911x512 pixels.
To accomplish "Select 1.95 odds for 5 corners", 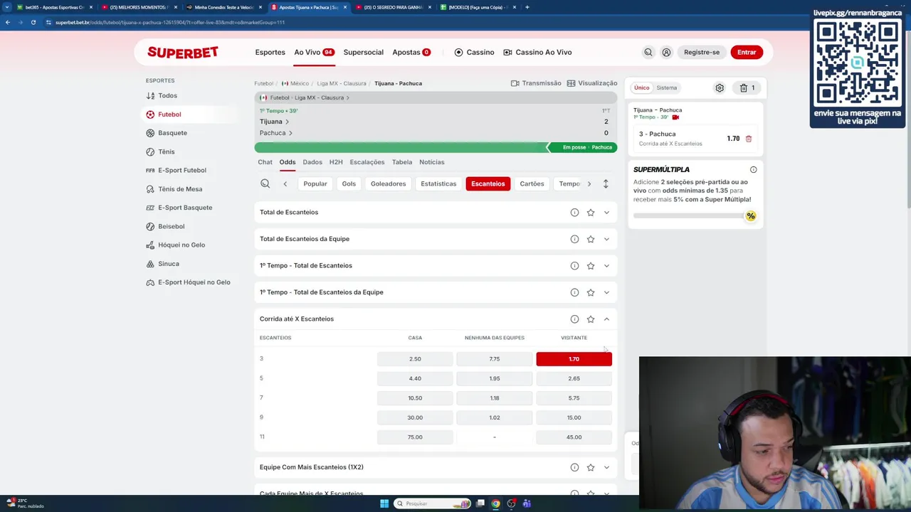I will [495, 378].
